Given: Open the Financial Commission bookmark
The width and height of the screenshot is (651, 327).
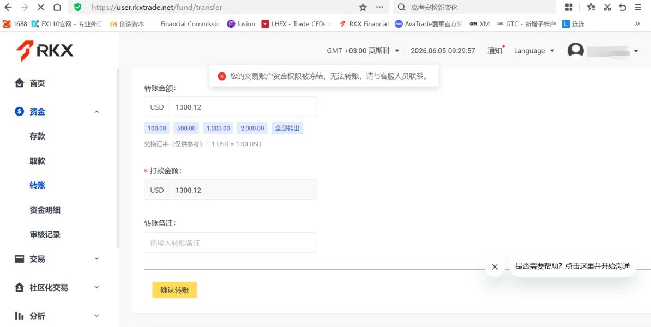Looking at the screenshot, I should [189, 24].
